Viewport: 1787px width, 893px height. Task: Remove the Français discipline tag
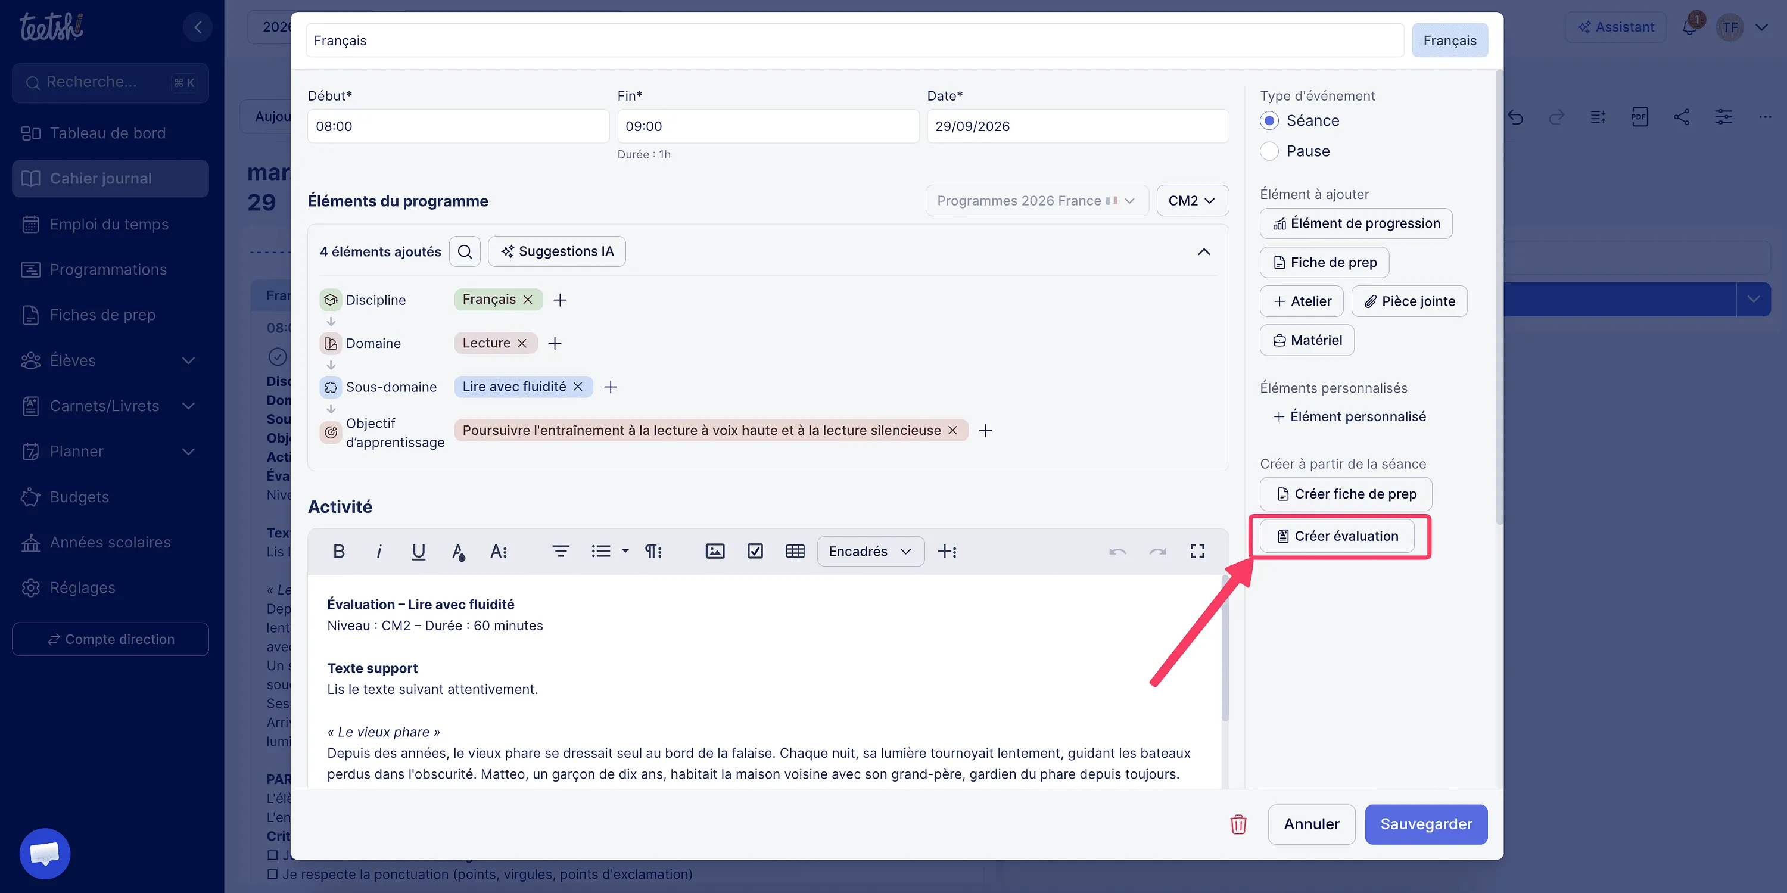[527, 299]
